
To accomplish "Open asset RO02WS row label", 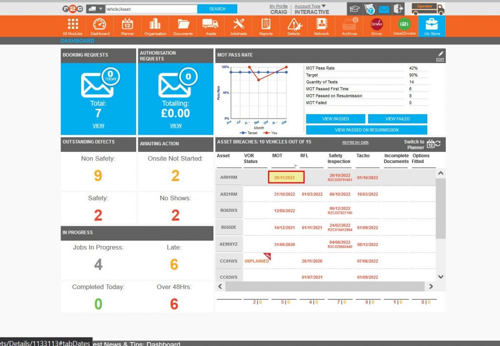I will click(229, 210).
